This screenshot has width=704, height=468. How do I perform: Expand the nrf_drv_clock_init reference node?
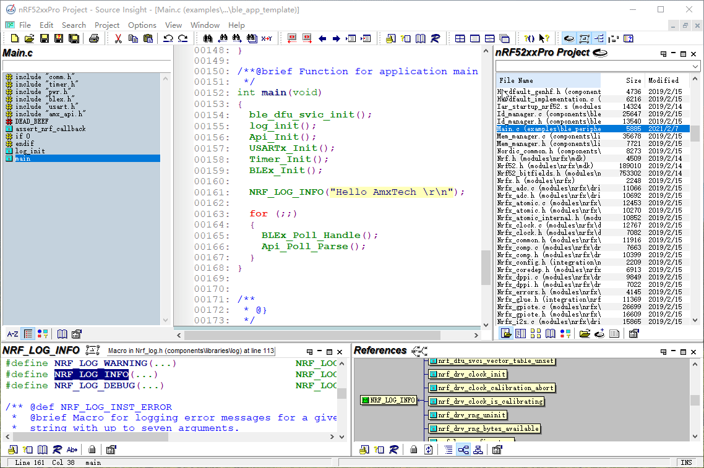471,374
